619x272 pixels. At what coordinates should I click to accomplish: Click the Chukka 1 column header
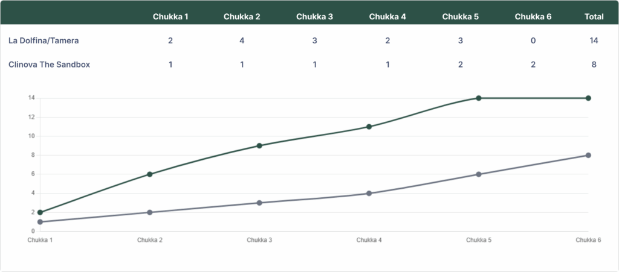pos(170,16)
